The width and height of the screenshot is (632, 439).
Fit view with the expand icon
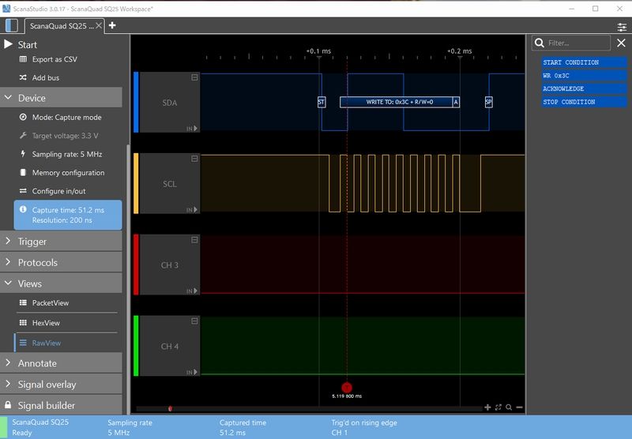[498, 407]
